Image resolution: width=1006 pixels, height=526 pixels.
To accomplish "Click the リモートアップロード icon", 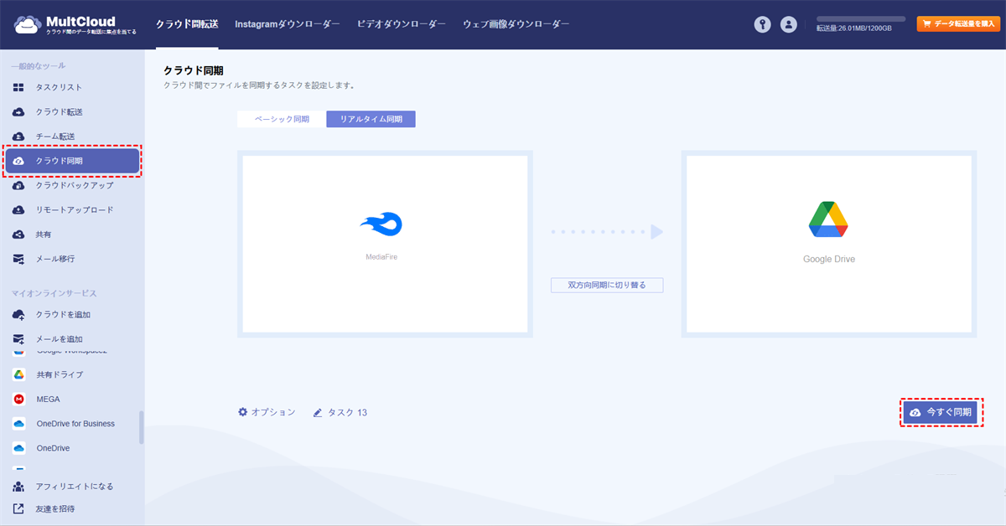I will pyautogui.click(x=18, y=210).
